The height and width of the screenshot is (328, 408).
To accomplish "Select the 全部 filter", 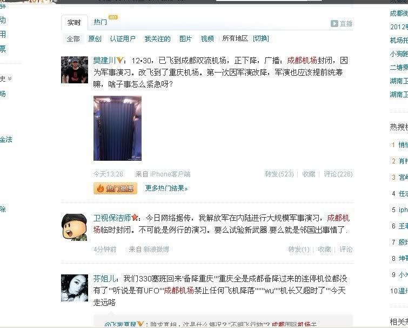I will coord(73,39).
